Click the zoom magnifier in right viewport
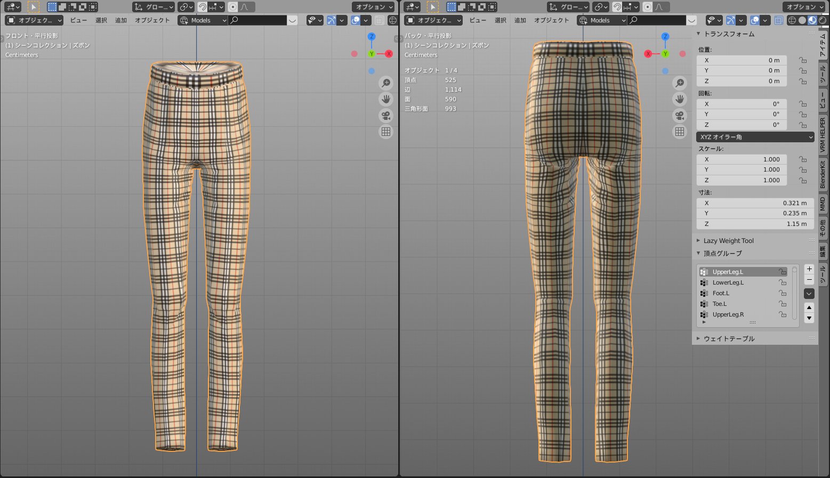 point(680,83)
